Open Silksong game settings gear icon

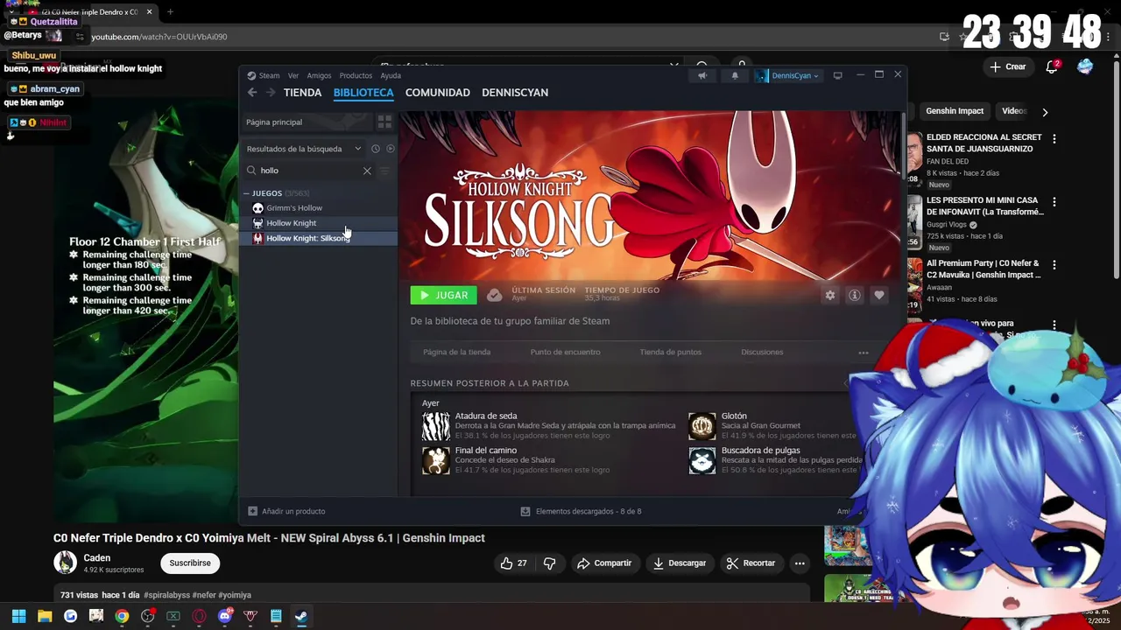tap(830, 295)
